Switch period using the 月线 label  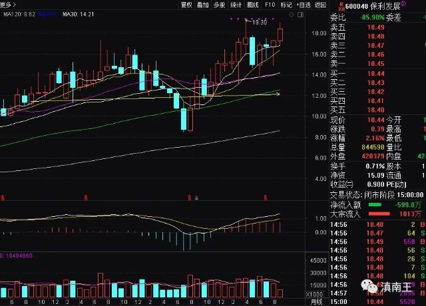coord(316,301)
